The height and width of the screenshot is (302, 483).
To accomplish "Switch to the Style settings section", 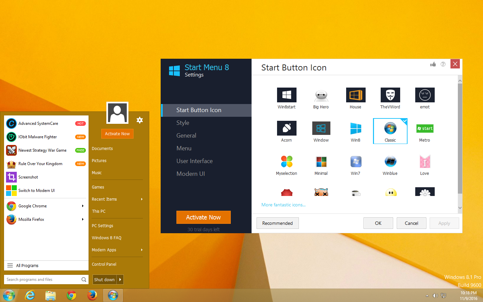I will point(183,122).
